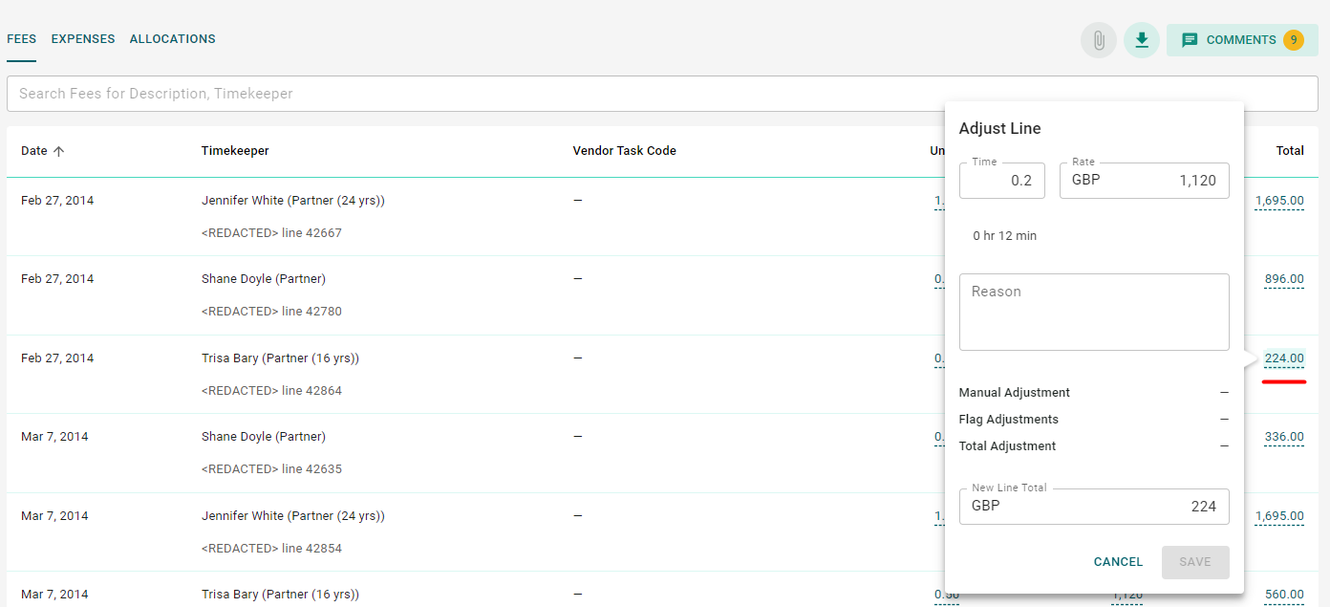
Task: Click the Timekeeper column header
Action: click(235, 151)
